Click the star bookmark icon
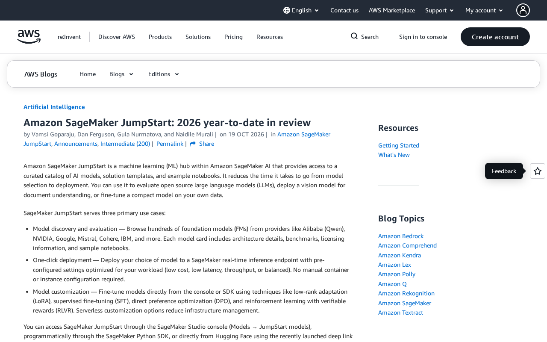The height and width of the screenshot is (342, 547). coord(538,171)
